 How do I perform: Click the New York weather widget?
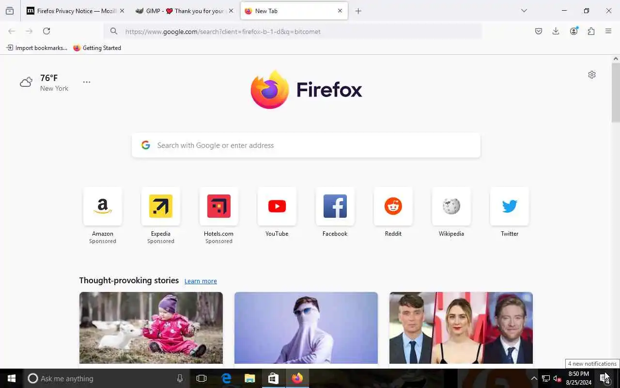tap(45, 82)
